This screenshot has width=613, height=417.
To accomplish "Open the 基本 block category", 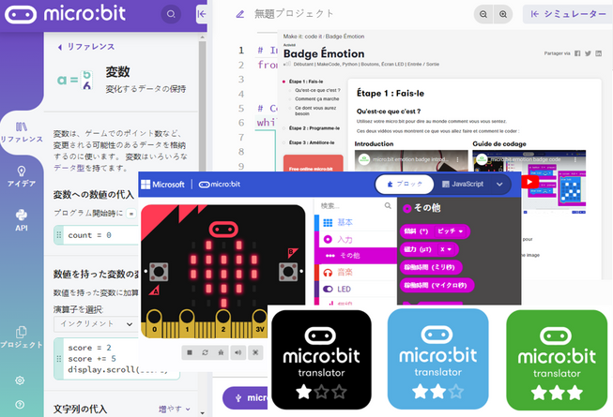I will [356, 222].
